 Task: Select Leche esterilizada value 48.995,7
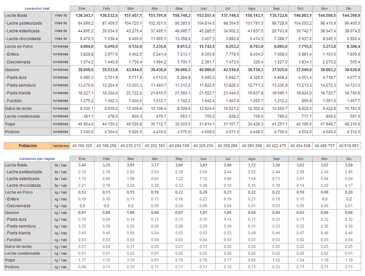182,31
